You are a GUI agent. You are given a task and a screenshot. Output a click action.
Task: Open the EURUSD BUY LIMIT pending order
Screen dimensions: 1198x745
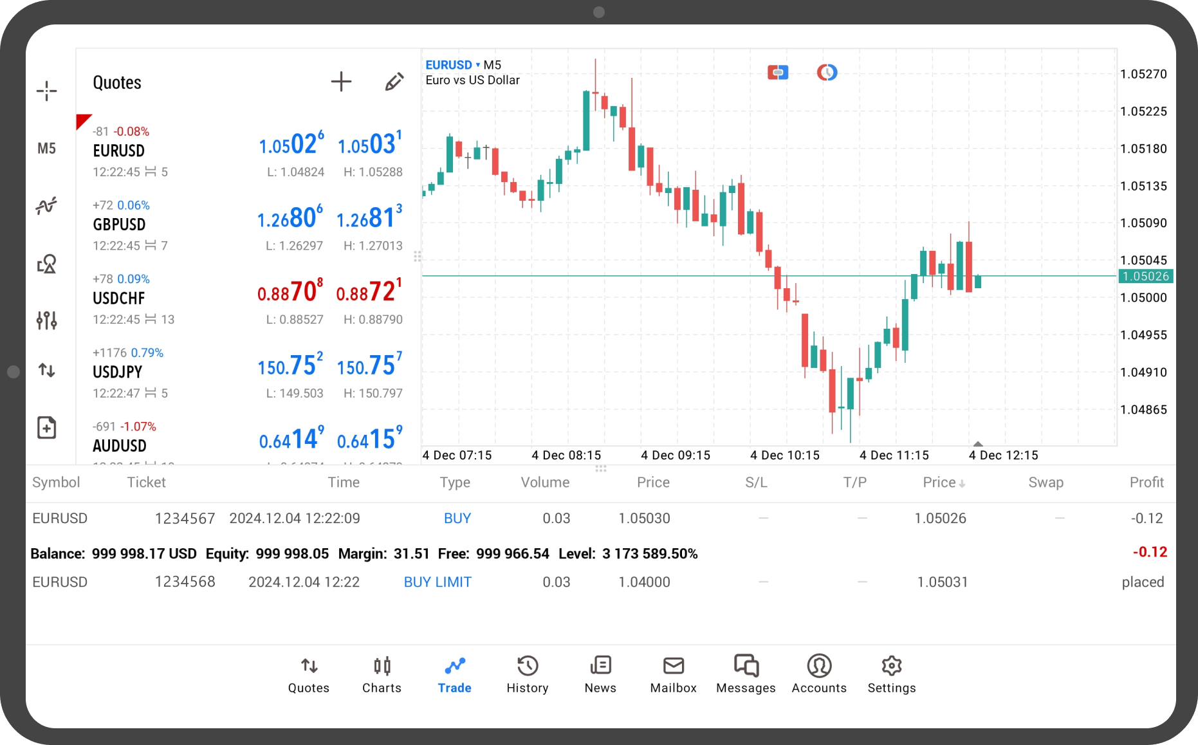[x=438, y=582]
